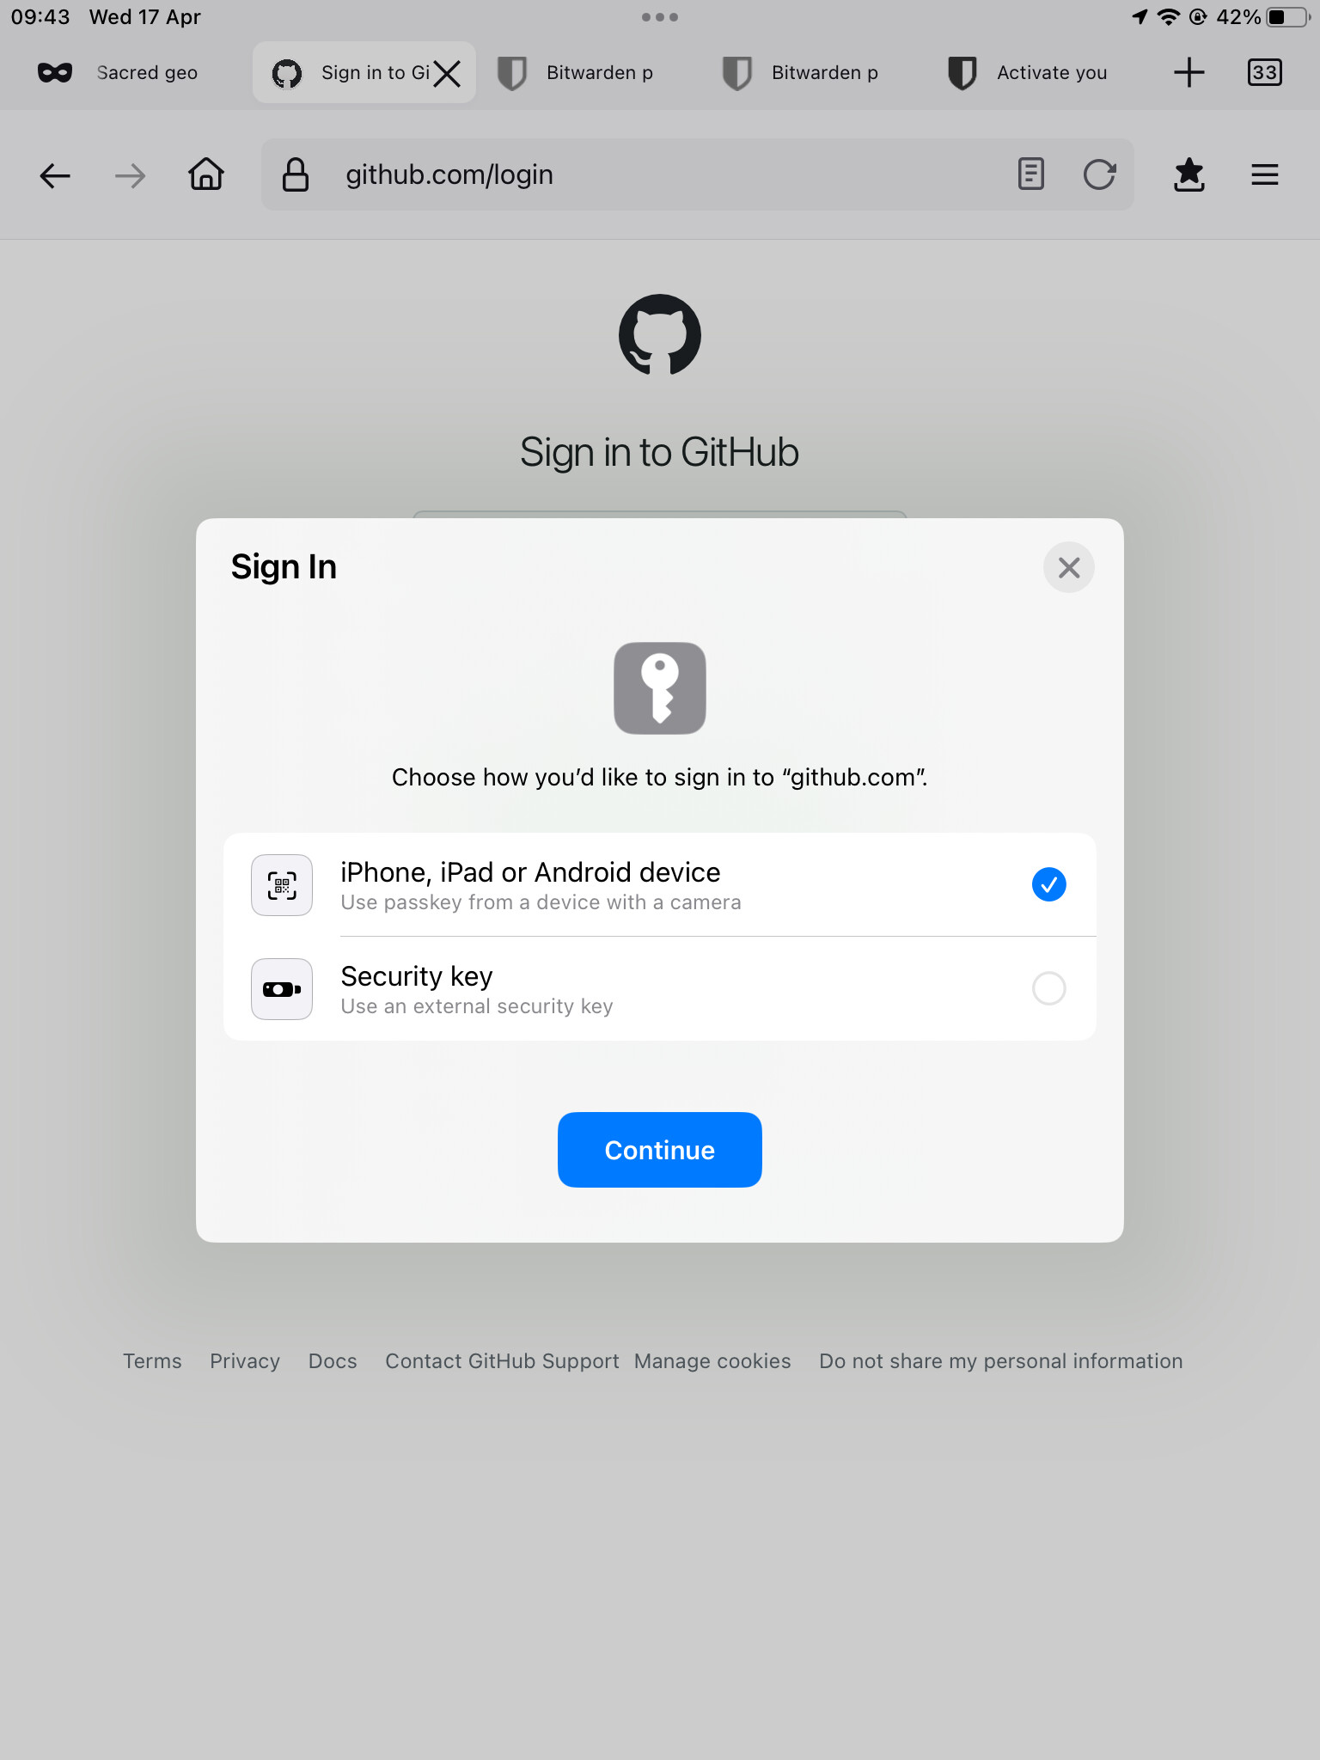Select iPhone, iPad or Android device option
This screenshot has height=1760, width=1320.
(660, 885)
